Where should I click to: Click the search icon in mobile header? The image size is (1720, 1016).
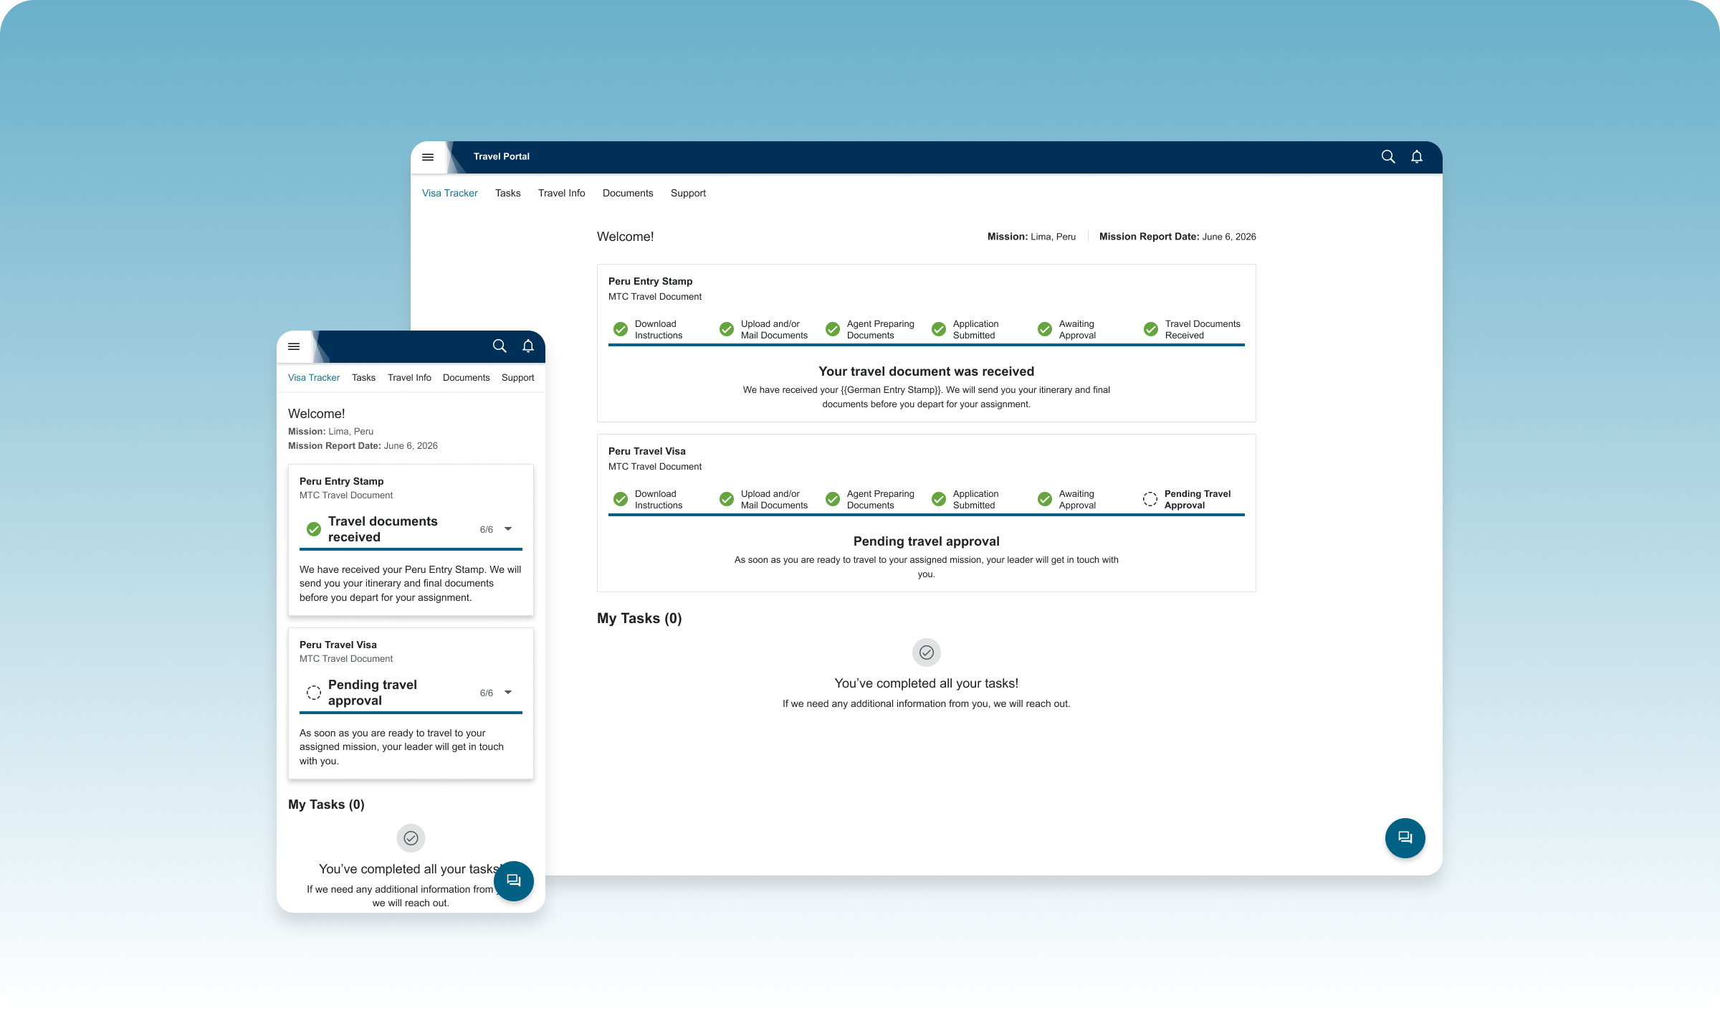pyautogui.click(x=500, y=346)
